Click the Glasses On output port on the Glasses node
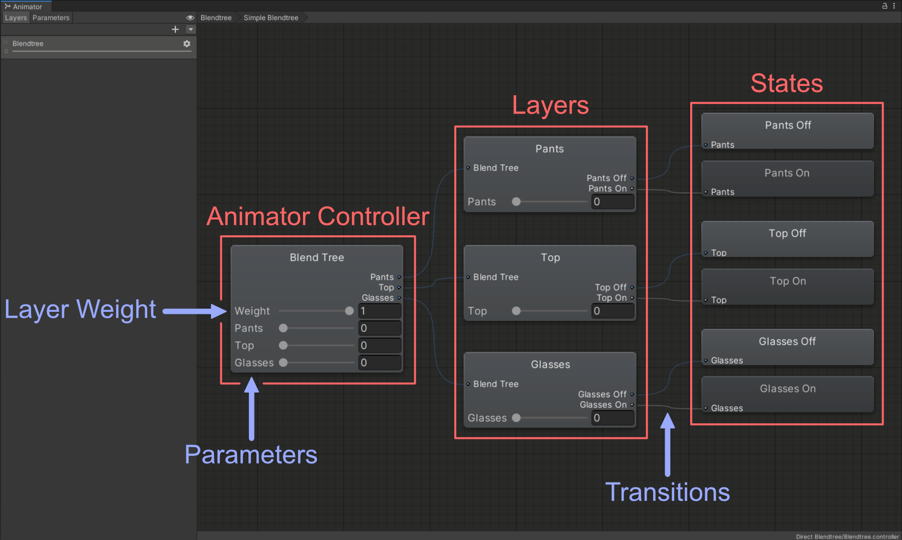The width and height of the screenshot is (902, 540). [x=632, y=405]
